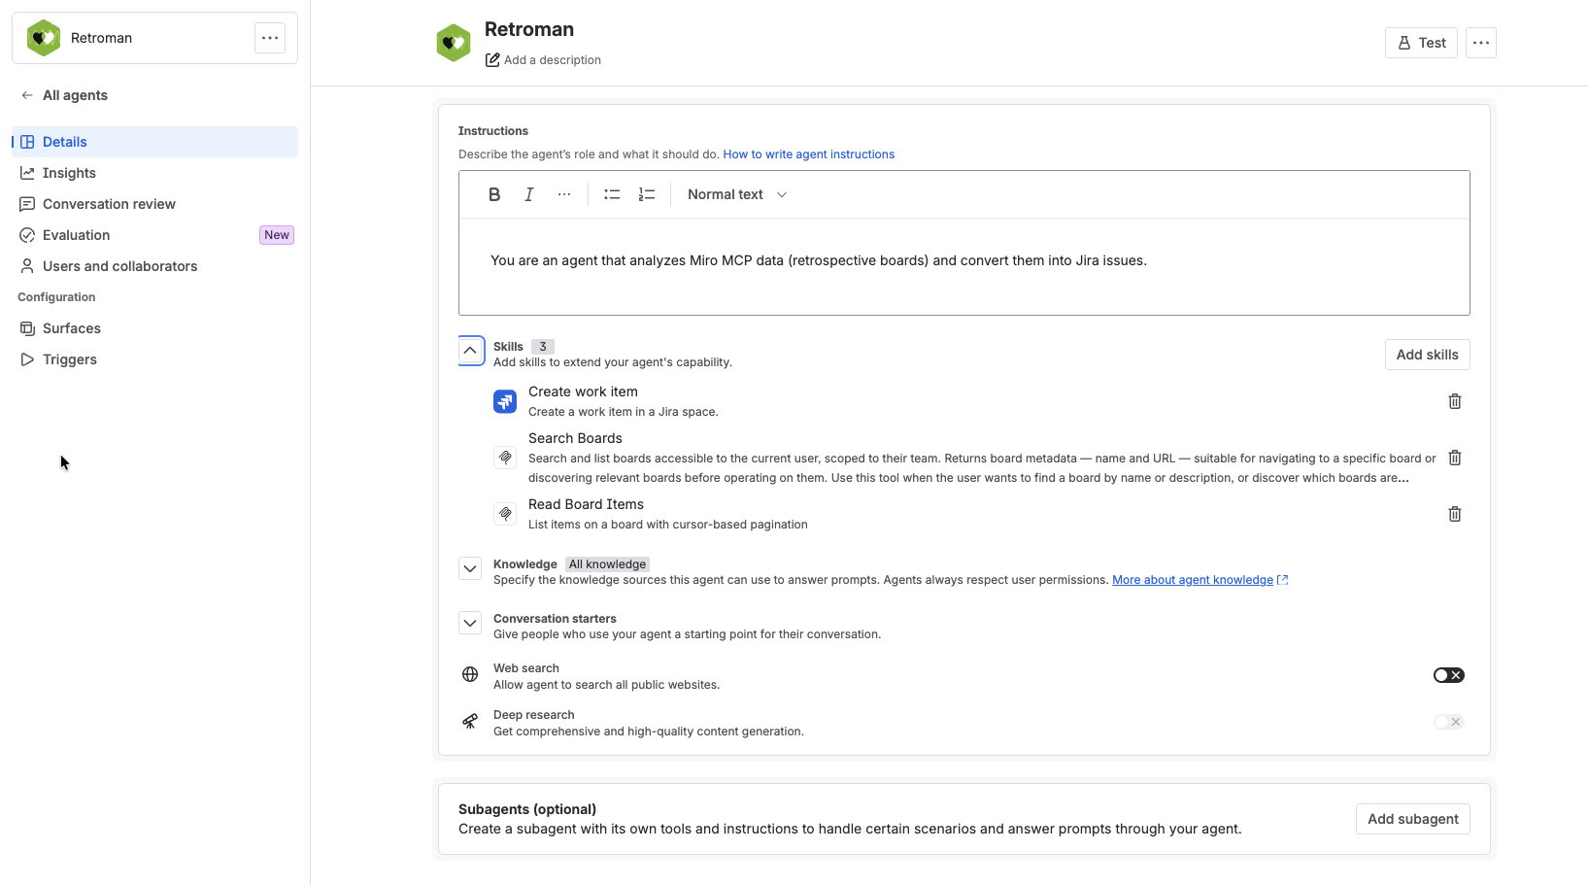The image size is (1588, 885).
Task: Expand the Conversation starters section
Action: [x=470, y=623]
